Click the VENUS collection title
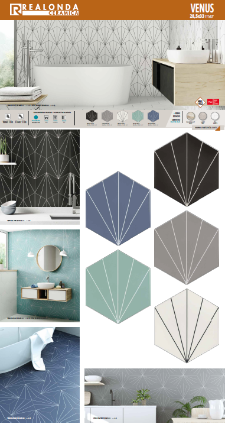Screen dimensions: 225x424 [202, 8]
